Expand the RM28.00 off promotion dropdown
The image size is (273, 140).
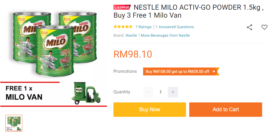point(214,71)
